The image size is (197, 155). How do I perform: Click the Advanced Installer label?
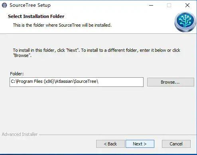pos(20,134)
